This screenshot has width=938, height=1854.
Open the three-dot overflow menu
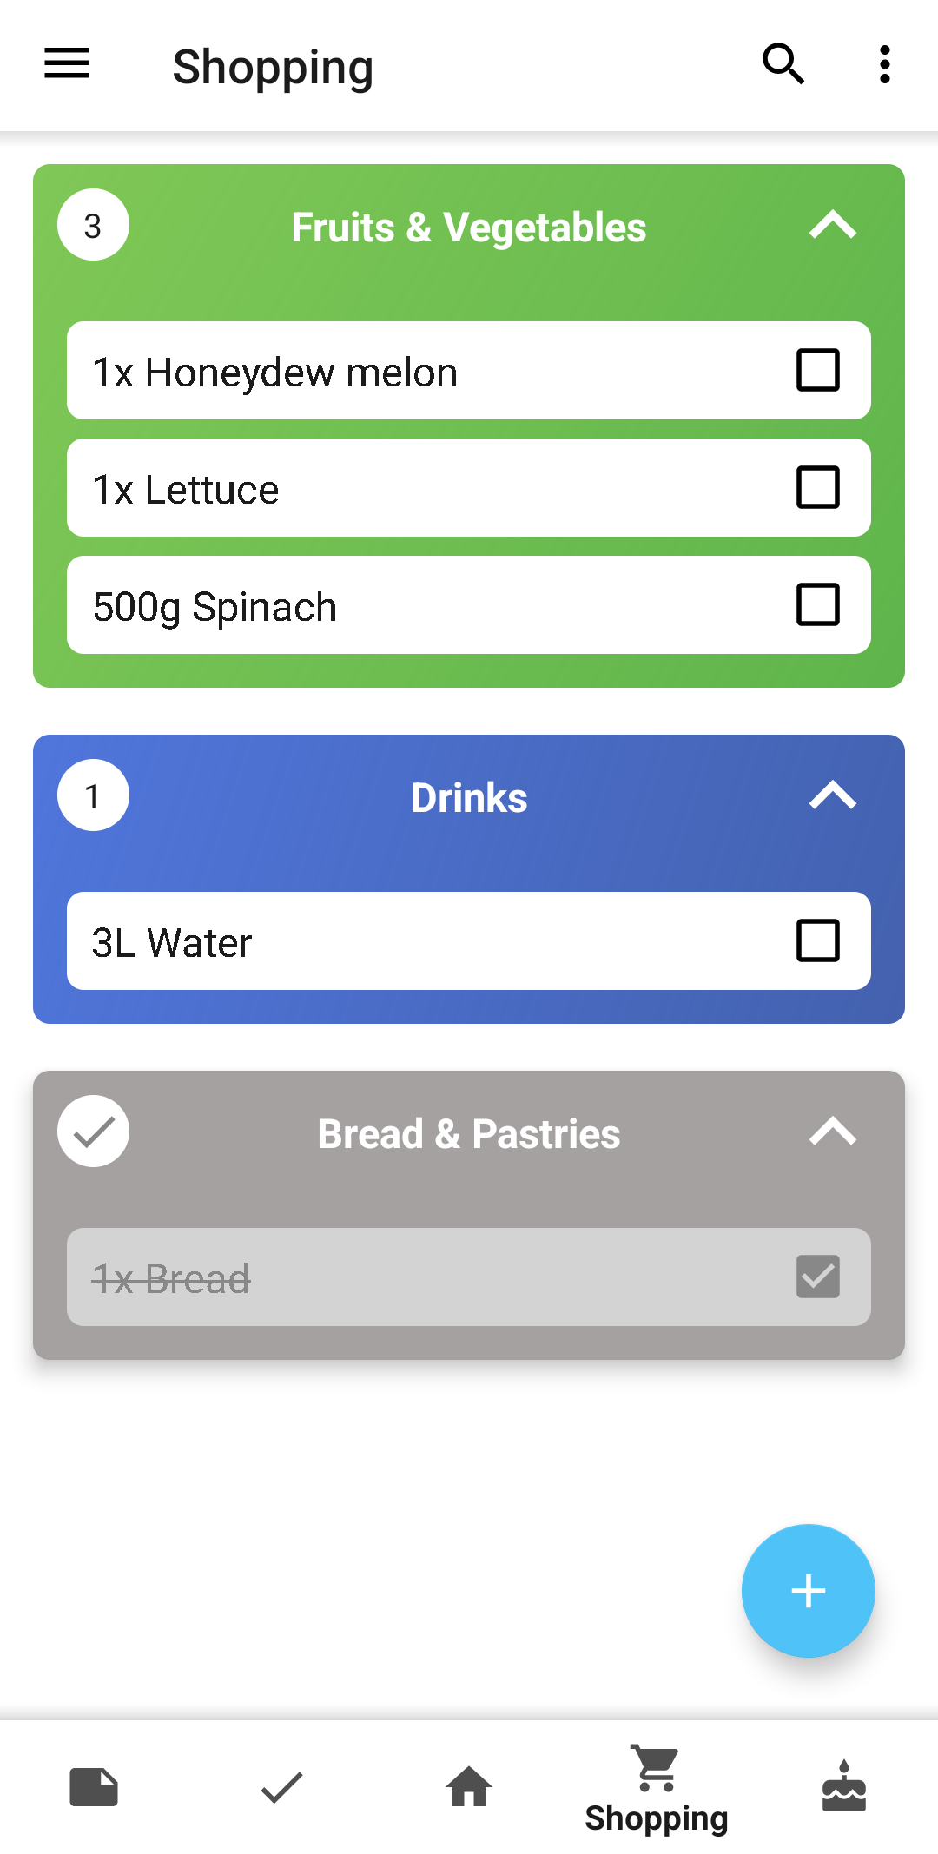click(x=884, y=64)
